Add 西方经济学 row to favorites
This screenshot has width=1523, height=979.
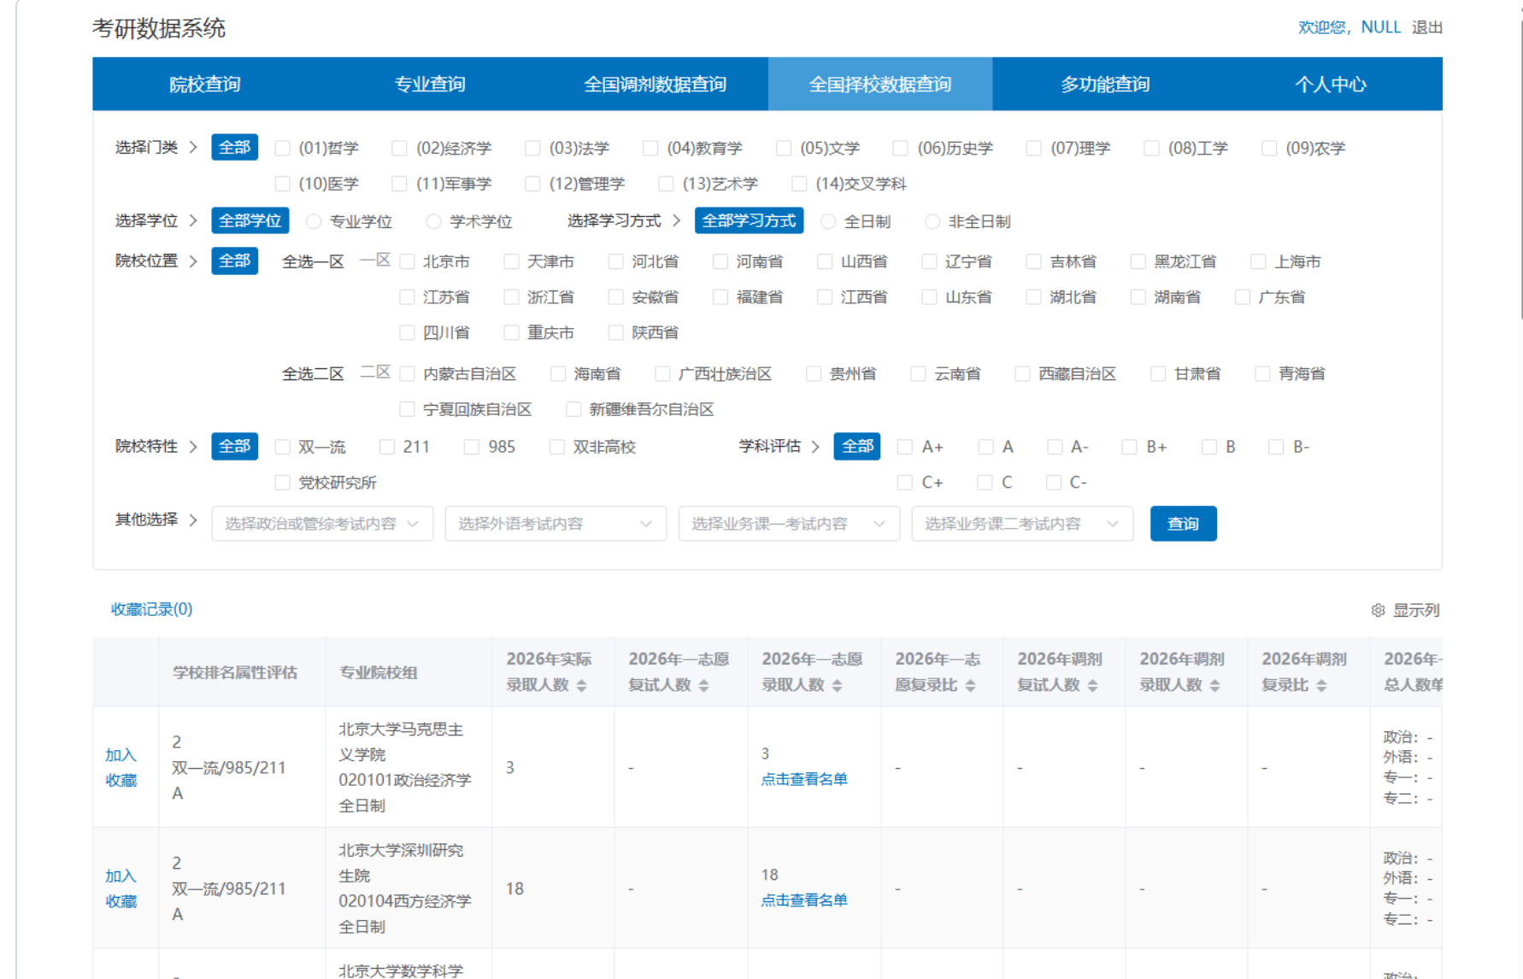[x=121, y=888]
